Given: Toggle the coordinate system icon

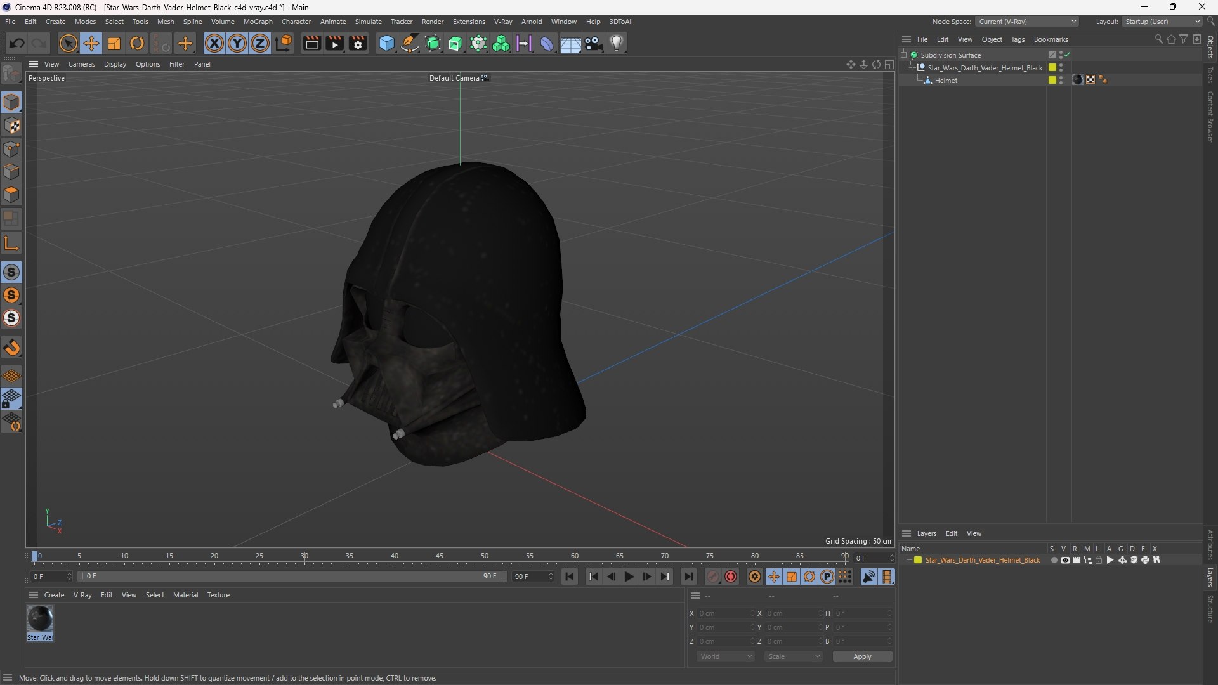Looking at the screenshot, I should 284,43.
